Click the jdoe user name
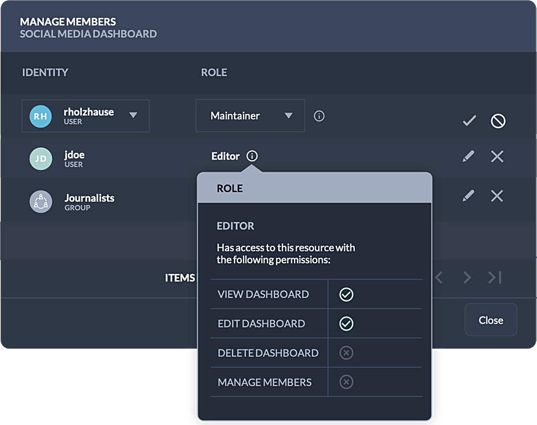 click(74, 155)
